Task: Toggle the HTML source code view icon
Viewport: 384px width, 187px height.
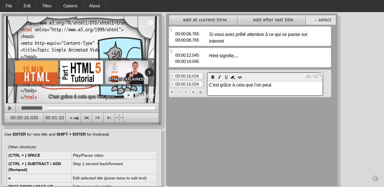Action: (240, 77)
